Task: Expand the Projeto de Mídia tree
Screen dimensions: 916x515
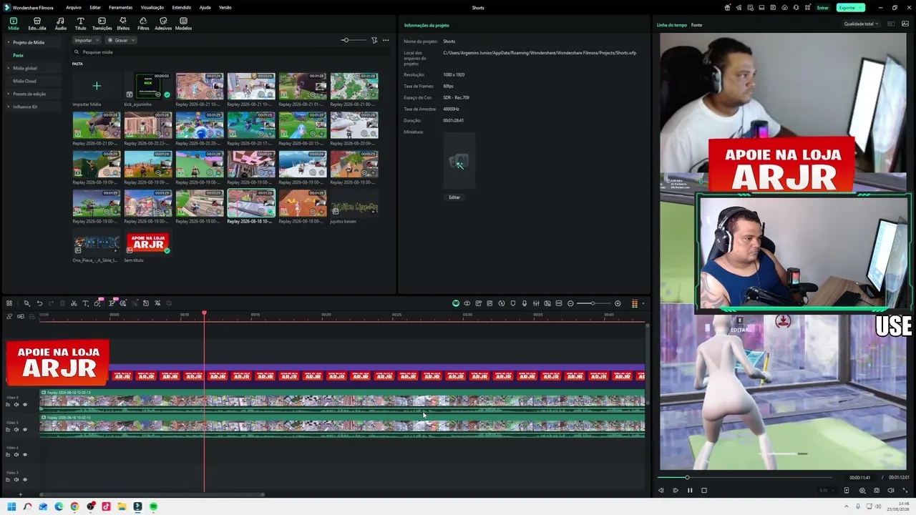Action: [x=9, y=42]
